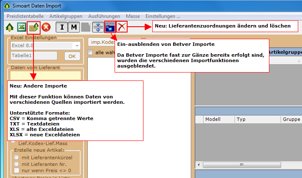Viewport: 302px width, 178px height.
Task: Open the Artikelgruppen menu
Action: point(66,16)
